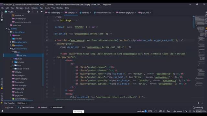The width and height of the screenshot is (207, 116).
Task: Click the expand-all icon in Project panel header
Action: [33, 12]
